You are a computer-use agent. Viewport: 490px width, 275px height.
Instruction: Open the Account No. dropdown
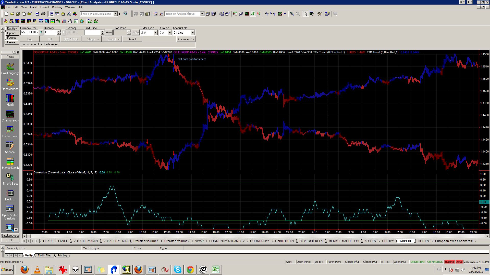(193, 33)
